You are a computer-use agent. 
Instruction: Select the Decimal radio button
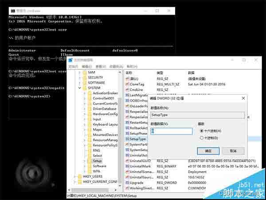pyautogui.click(x=202, y=138)
